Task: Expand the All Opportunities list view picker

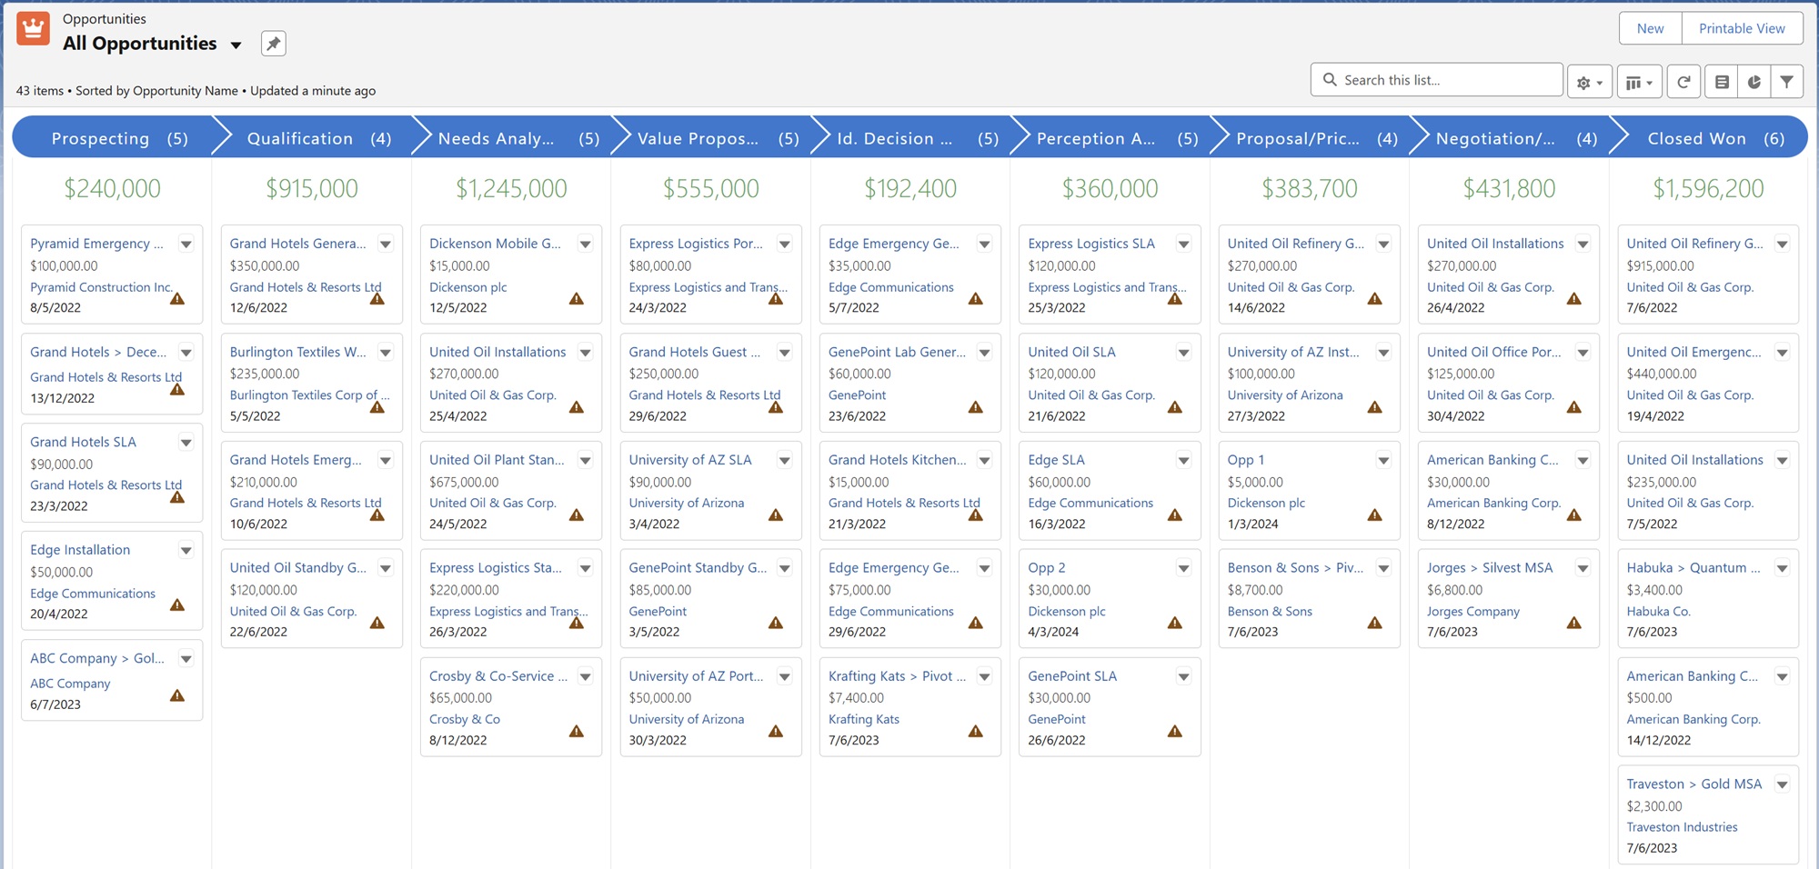Action: [236, 45]
